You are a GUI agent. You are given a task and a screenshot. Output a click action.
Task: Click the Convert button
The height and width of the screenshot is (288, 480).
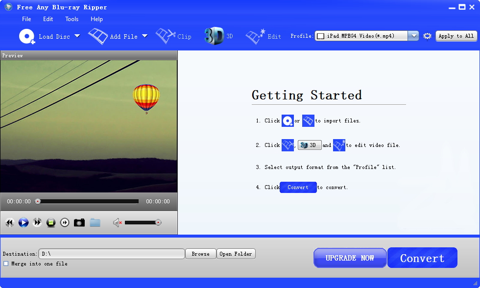point(422,257)
